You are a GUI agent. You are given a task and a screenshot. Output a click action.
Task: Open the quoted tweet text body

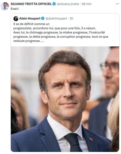pyautogui.click(x=61, y=32)
